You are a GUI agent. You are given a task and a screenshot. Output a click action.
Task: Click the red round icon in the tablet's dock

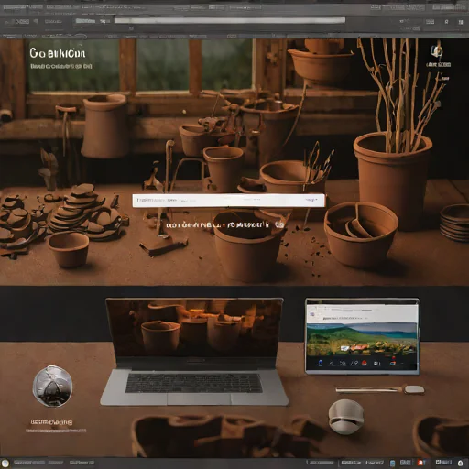365,363
